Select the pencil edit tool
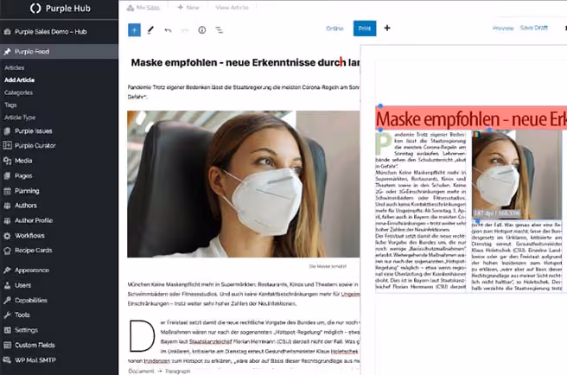Image resolution: width=567 pixels, height=375 pixels. pyautogui.click(x=150, y=30)
